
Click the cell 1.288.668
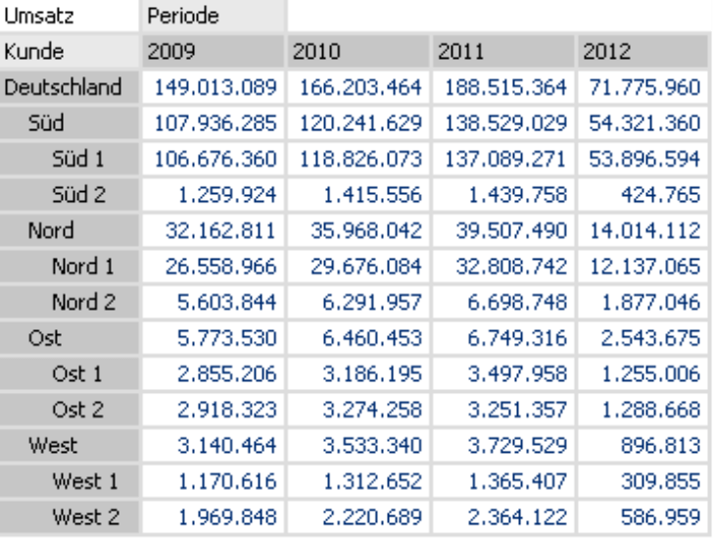click(x=642, y=410)
